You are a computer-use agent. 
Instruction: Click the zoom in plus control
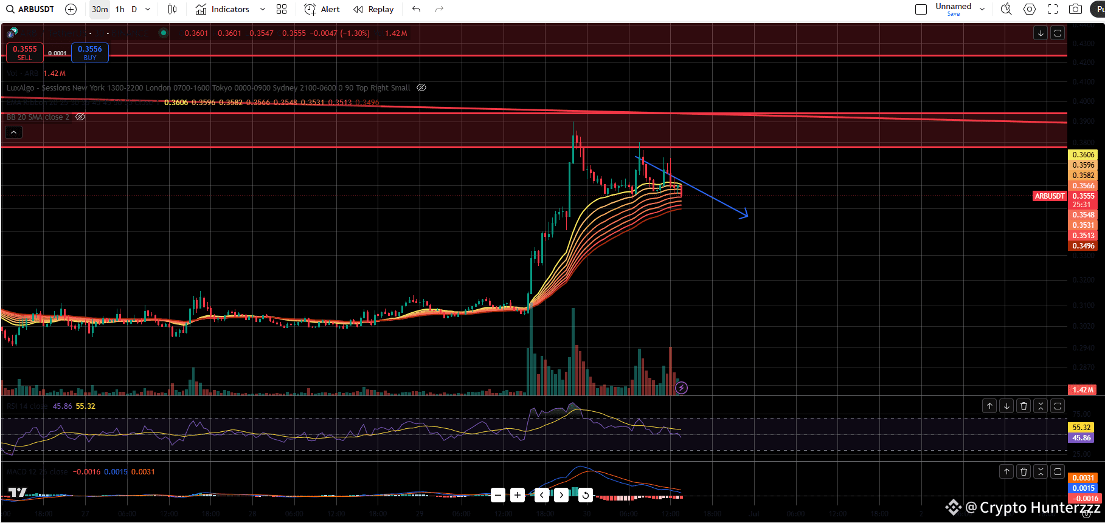[x=517, y=495]
